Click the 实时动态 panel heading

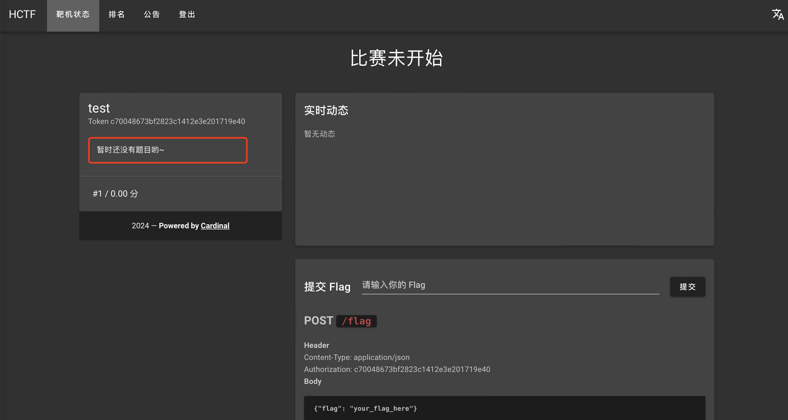point(326,110)
